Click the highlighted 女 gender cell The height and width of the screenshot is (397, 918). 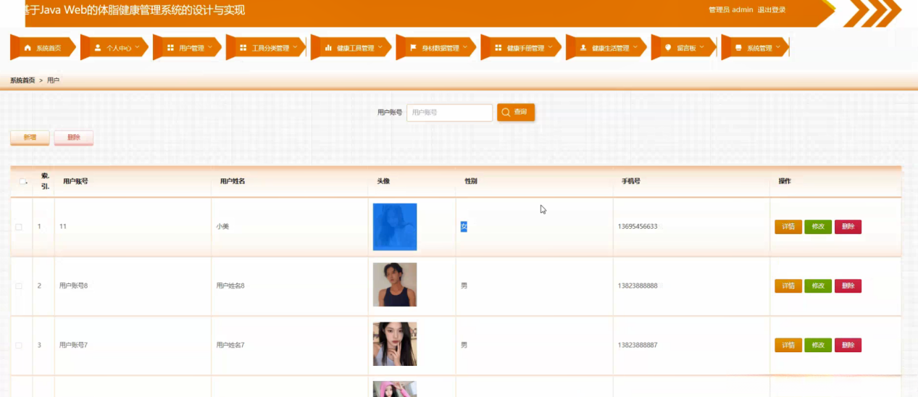point(464,227)
